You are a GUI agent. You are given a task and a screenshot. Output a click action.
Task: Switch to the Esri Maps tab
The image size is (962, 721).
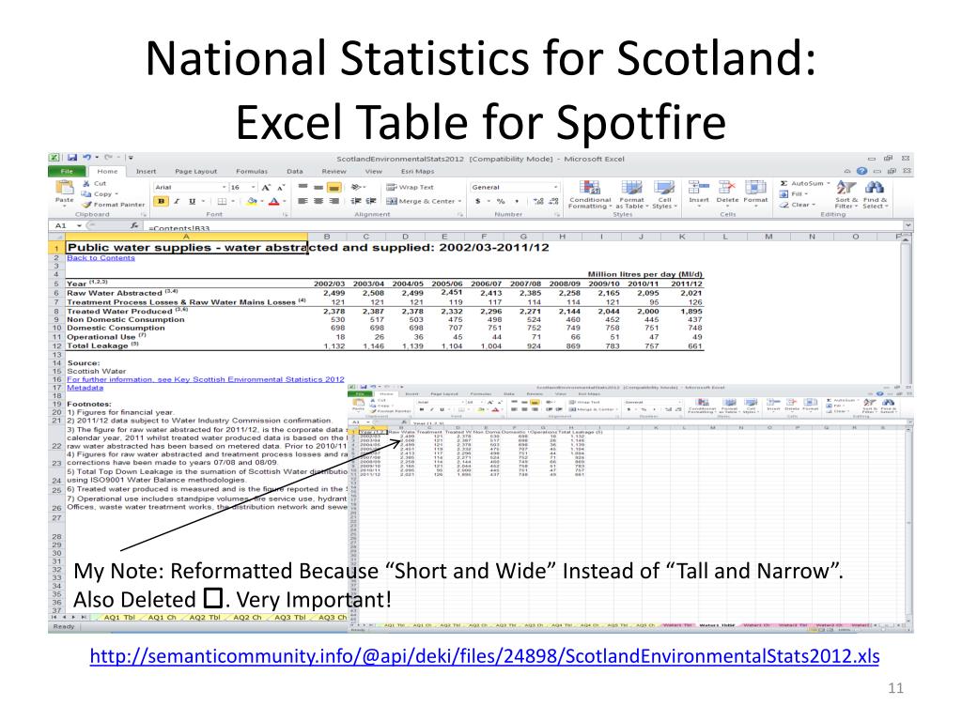point(417,171)
